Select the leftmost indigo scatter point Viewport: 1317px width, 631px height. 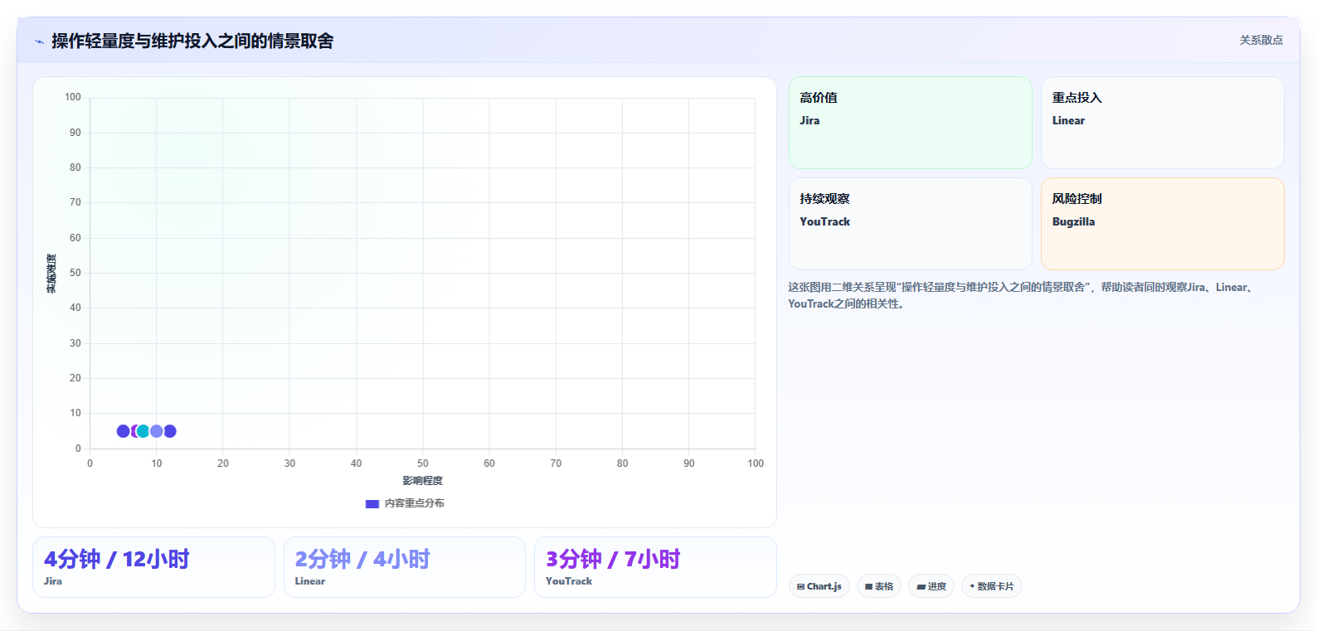pos(123,431)
